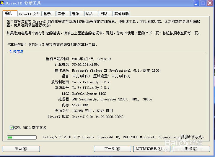
Task: Click the DirectX 诊断工具 window title
Action: pos(23,3)
